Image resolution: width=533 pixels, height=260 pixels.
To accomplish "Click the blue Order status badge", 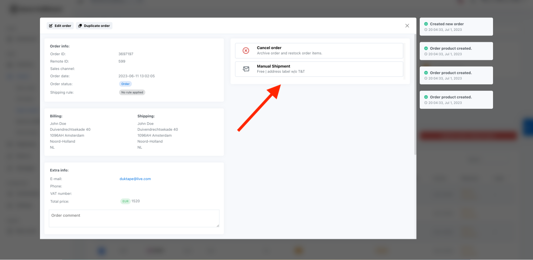I will point(125,84).
